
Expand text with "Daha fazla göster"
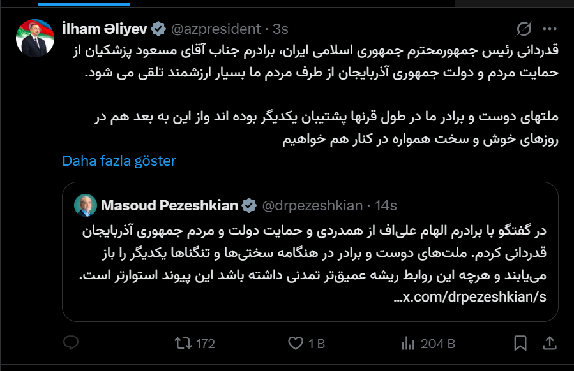point(119,161)
